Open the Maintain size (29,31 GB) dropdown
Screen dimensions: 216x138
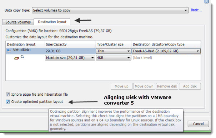coord(70,58)
